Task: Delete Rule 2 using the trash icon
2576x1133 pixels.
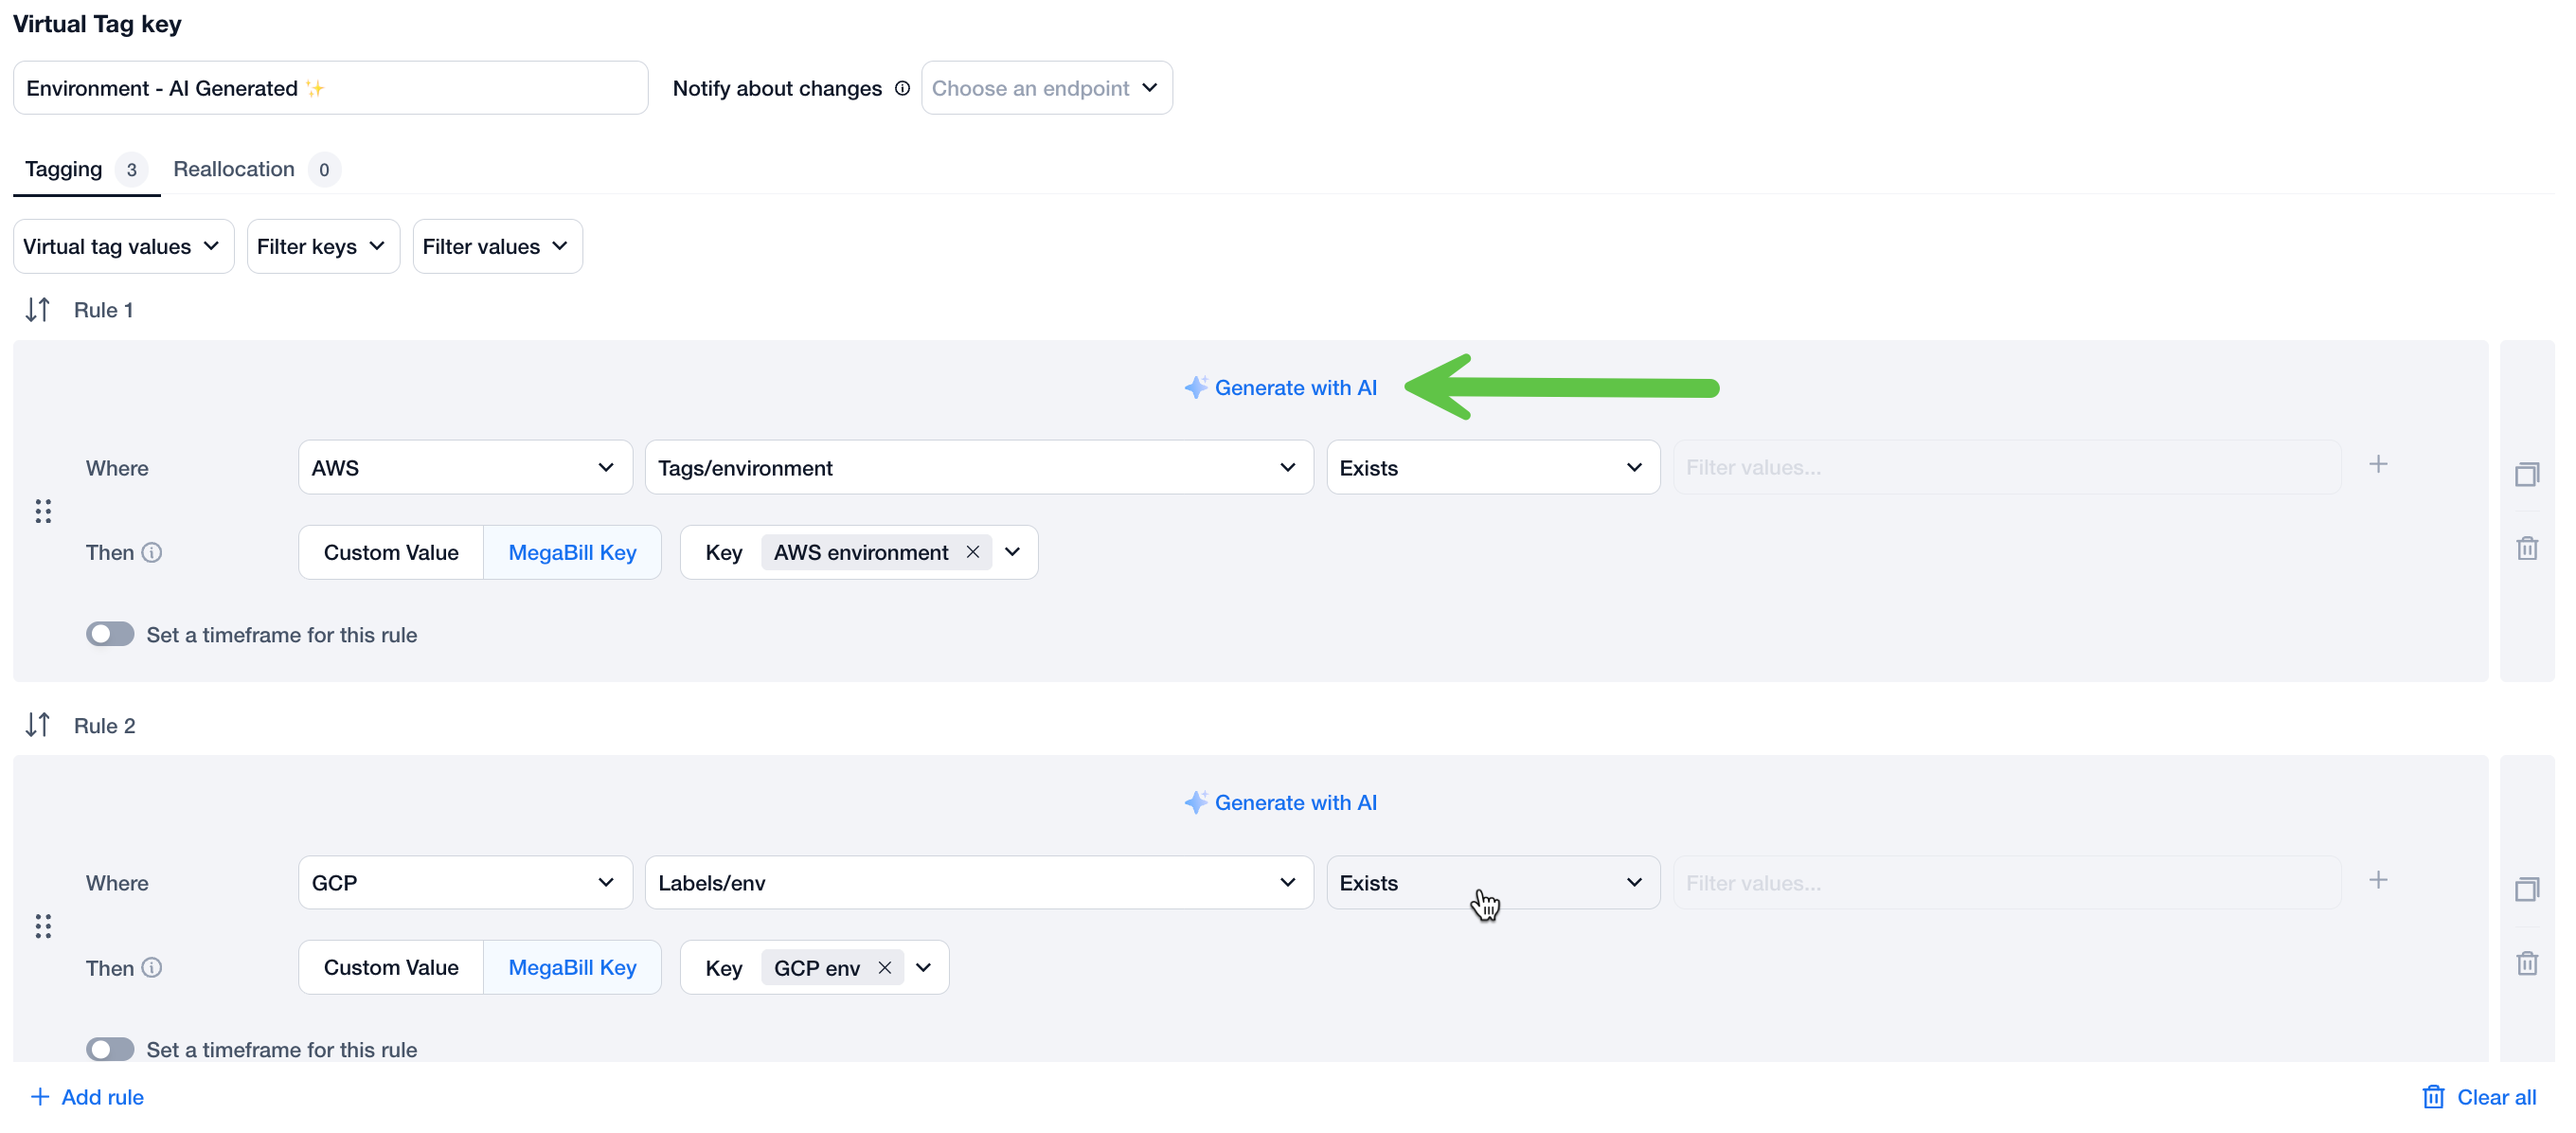Action: [2526, 963]
